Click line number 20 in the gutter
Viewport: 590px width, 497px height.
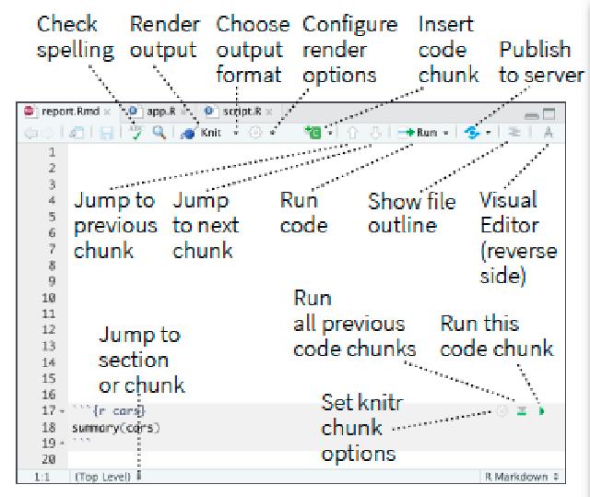click(x=49, y=459)
